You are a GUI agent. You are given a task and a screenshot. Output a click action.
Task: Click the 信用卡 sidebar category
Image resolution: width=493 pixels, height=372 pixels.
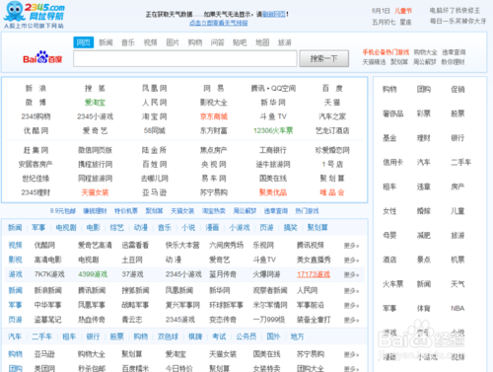click(x=392, y=162)
